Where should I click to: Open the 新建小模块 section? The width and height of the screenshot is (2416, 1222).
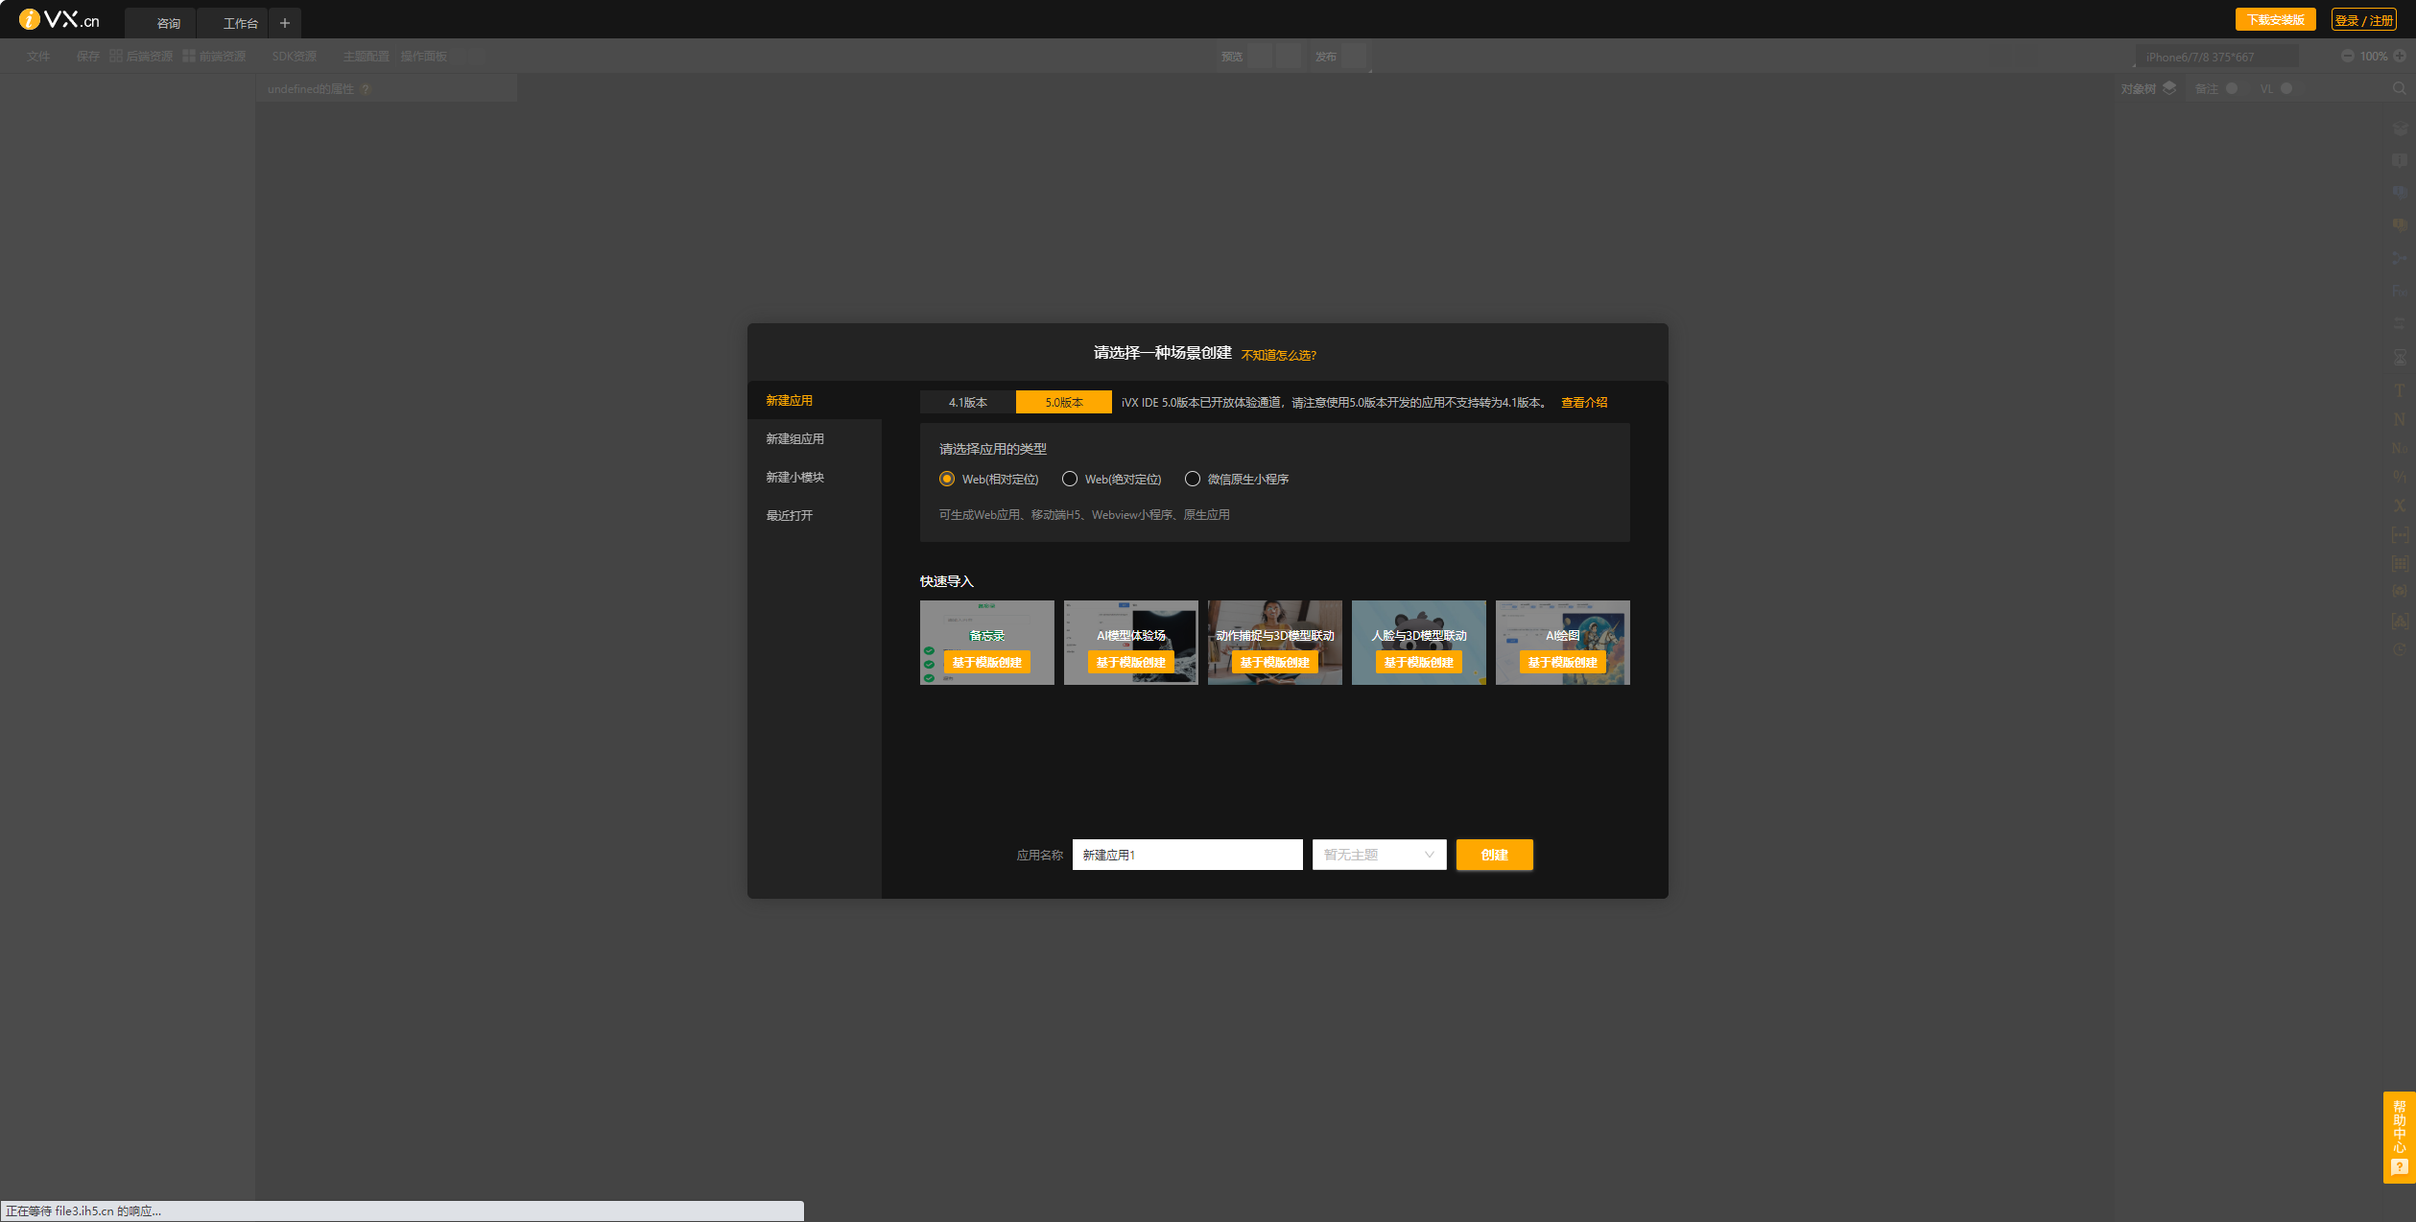(794, 477)
